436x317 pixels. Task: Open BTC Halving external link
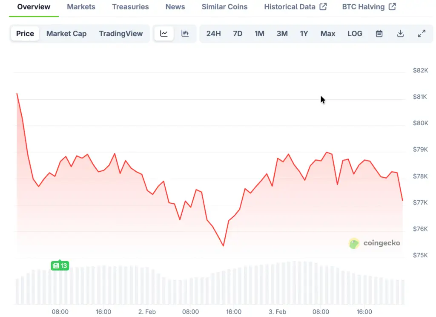[369, 7]
